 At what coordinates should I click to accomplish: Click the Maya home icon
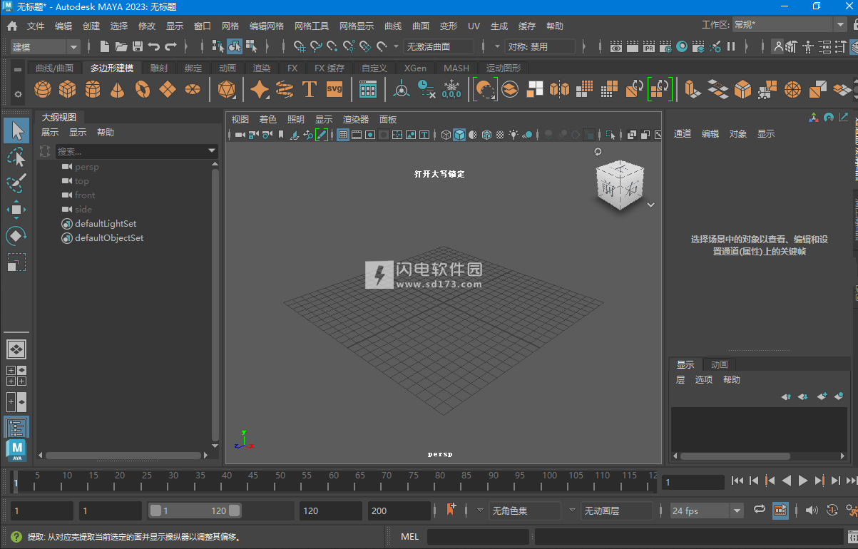point(12,26)
